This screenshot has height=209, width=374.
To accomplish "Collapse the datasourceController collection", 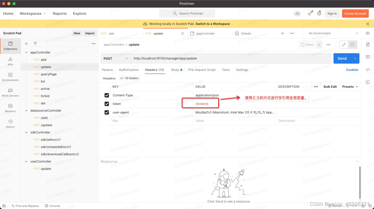I will click(x=26, y=111).
